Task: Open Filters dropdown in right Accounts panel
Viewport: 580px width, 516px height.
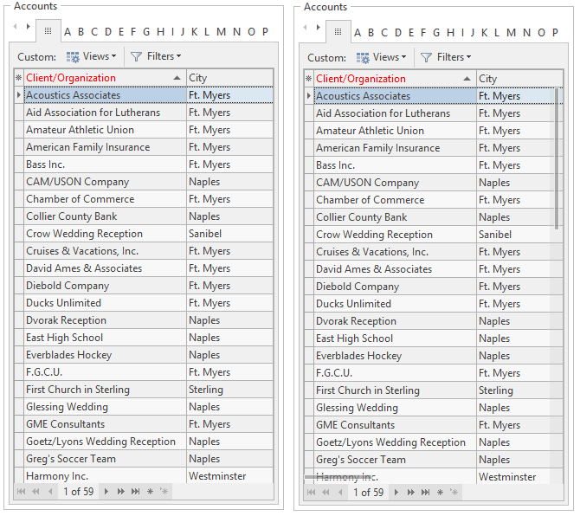Action: (x=446, y=57)
